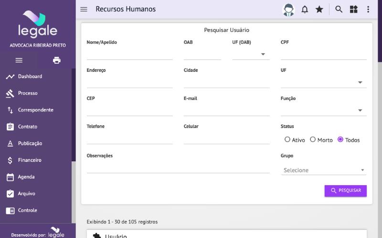Open favorites star icon
Screen dimensions: 382x238
point(319,10)
